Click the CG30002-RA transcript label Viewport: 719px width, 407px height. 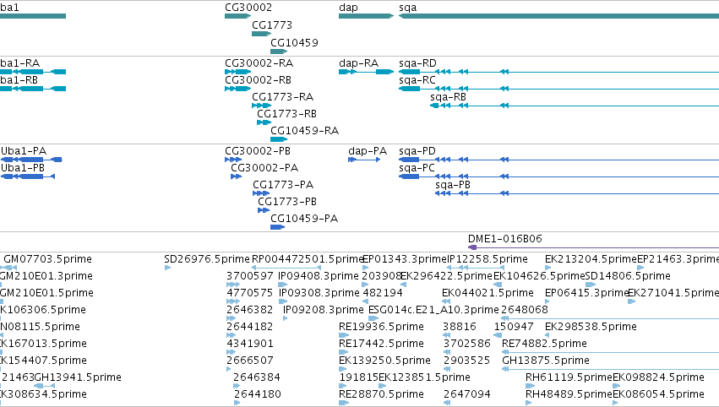pos(259,62)
